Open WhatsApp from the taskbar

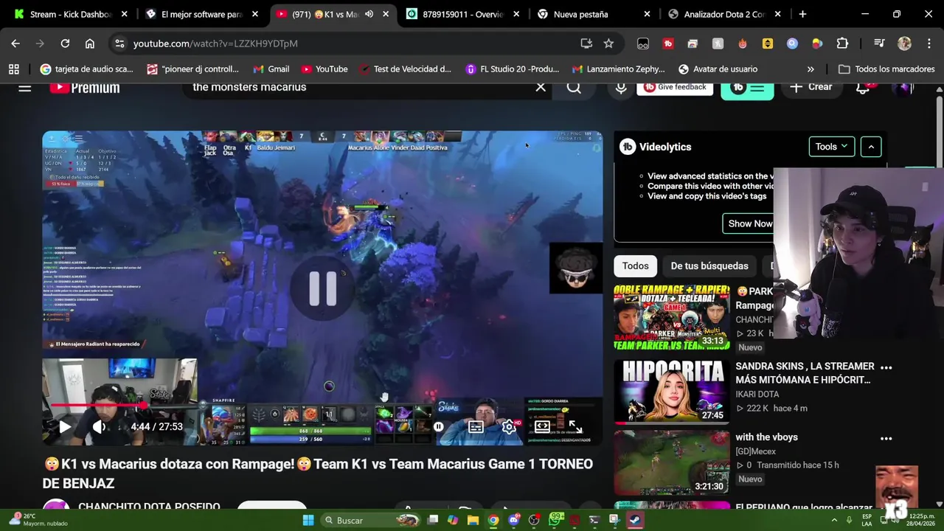[555, 520]
